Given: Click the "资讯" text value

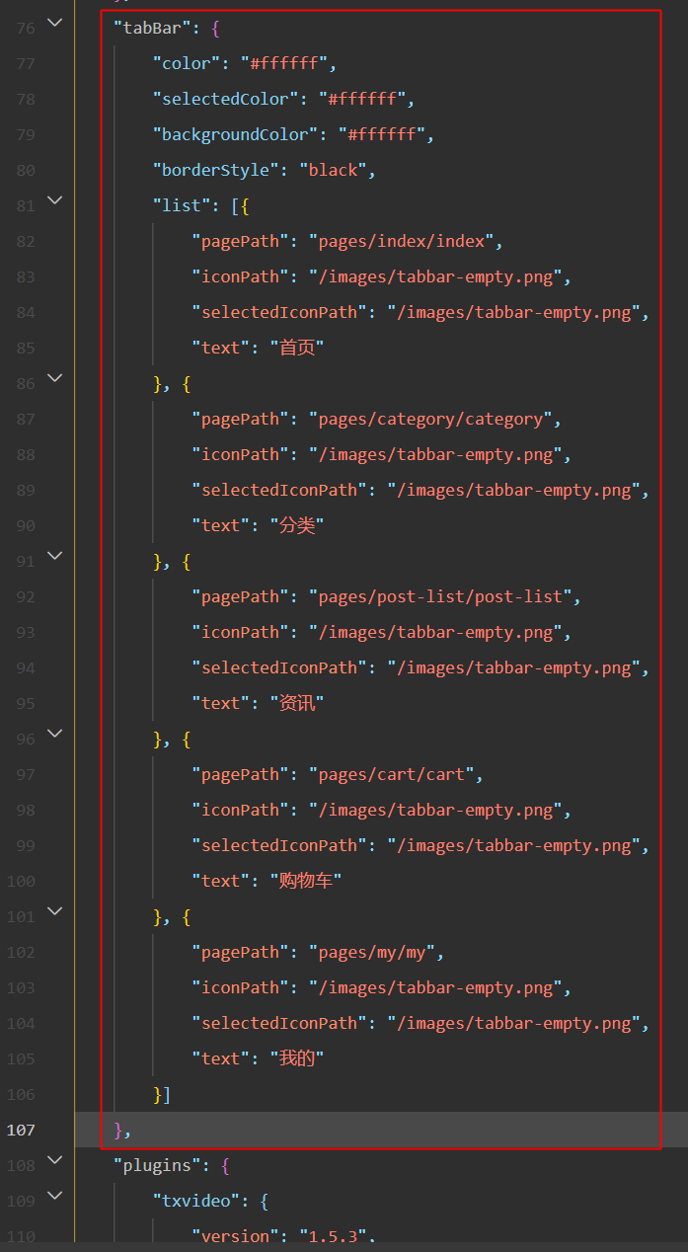Looking at the screenshot, I should [297, 703].
